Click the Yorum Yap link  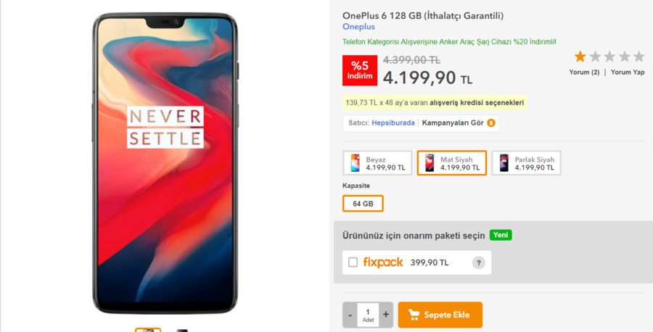[628, 72]
